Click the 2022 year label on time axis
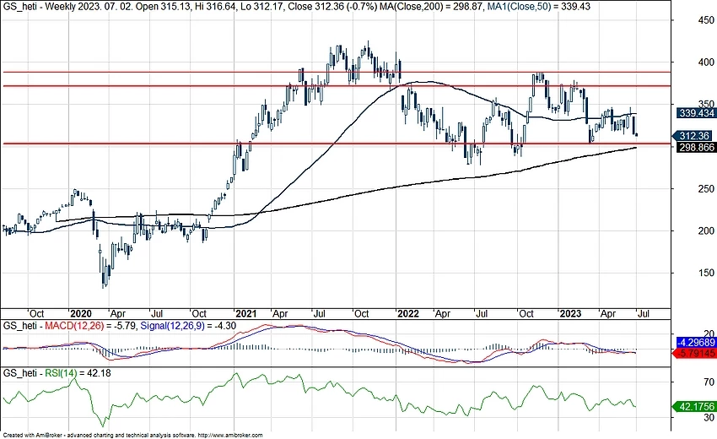717x439 pixels. pyautogui.click(x=409, y=312)
